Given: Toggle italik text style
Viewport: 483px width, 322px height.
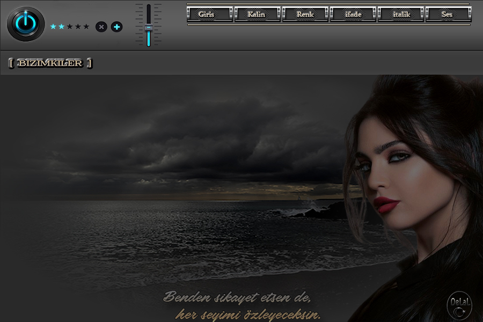Looking at the screenshot, I should pyautogui.click(x=401, y=14).
